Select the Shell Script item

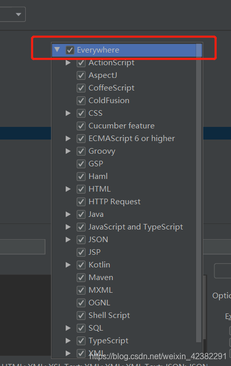point(109,315)
